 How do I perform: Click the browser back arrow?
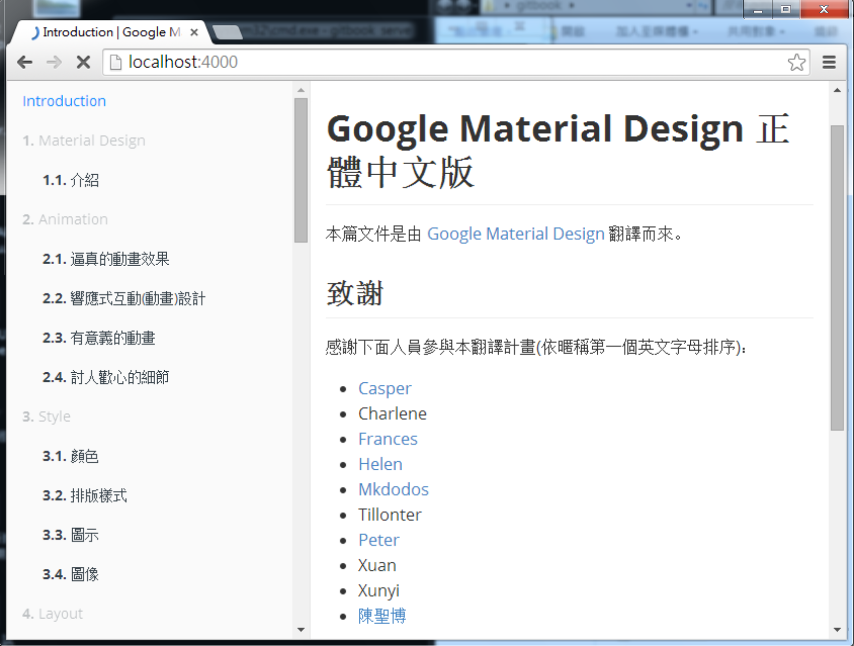24,62
